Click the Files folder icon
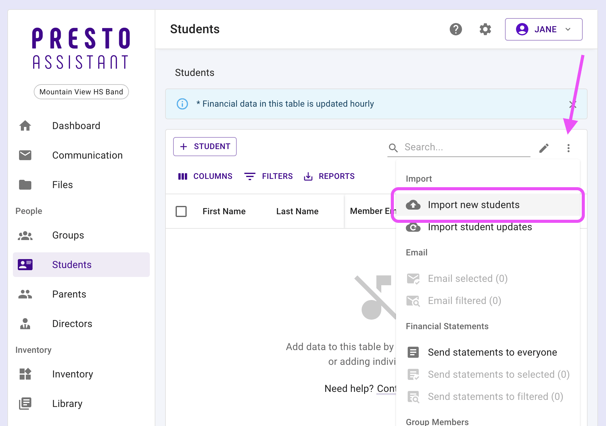606x426 pixels. point(25,185)
